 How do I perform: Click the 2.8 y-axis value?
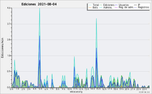click(9, 40)
